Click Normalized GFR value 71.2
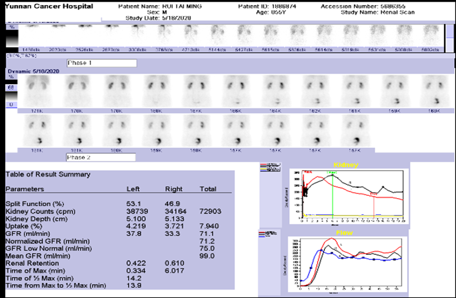The height and width of the screenshot is (298, 456). point(207,241)
